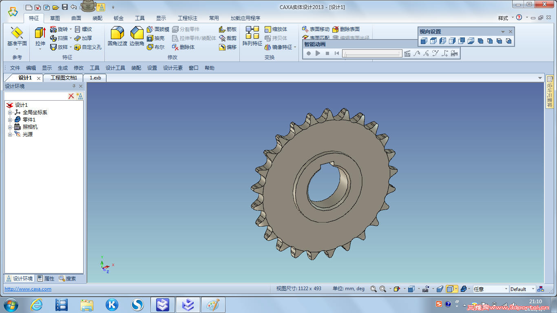
Task: Open the 视向设置 panel options arrow
Action: pos(503,32)
